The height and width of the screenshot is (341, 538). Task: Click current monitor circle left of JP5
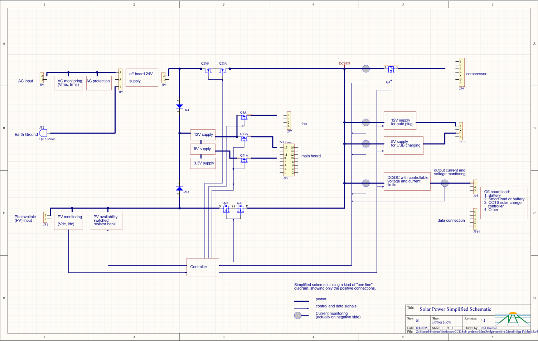[x=445, y=183]
